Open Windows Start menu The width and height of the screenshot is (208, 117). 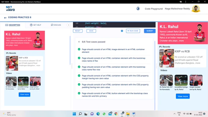coord(74,114)
